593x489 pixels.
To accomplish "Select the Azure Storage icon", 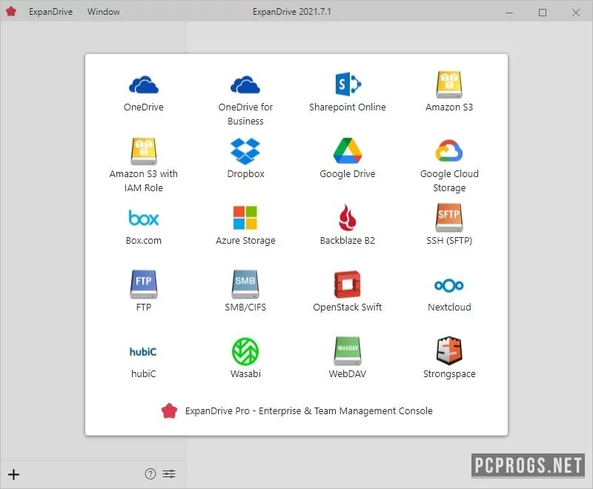I will pos(245,218).
